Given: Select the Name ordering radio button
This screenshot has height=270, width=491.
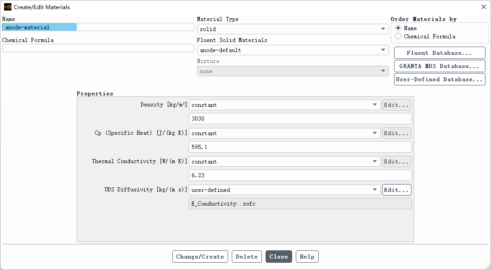Looking at the screenshot, I should click(398, 28).
